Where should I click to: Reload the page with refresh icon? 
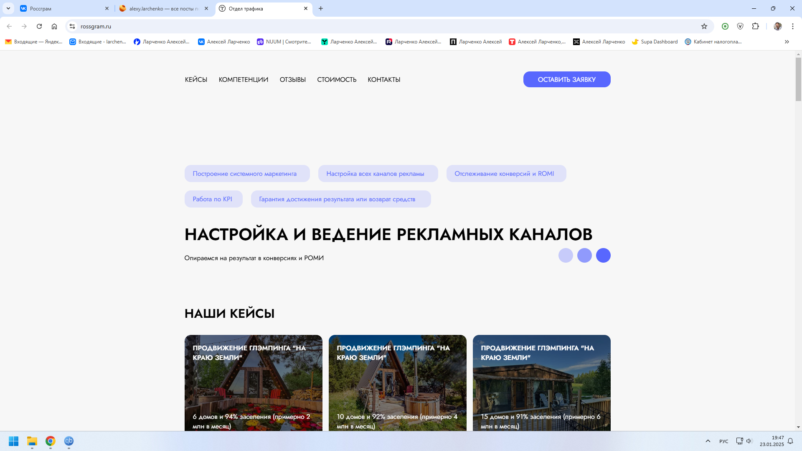[39, 26]
